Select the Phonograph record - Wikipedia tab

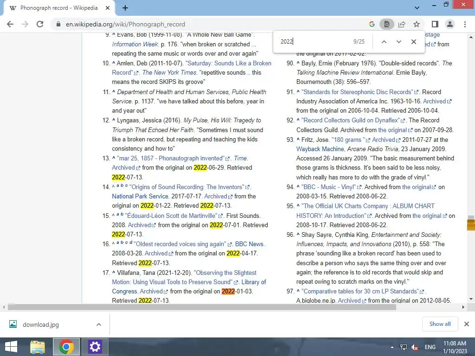tap(59, 8)
